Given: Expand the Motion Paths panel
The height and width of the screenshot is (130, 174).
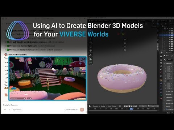Looking at the screenshot, I should tap(169, 103).
